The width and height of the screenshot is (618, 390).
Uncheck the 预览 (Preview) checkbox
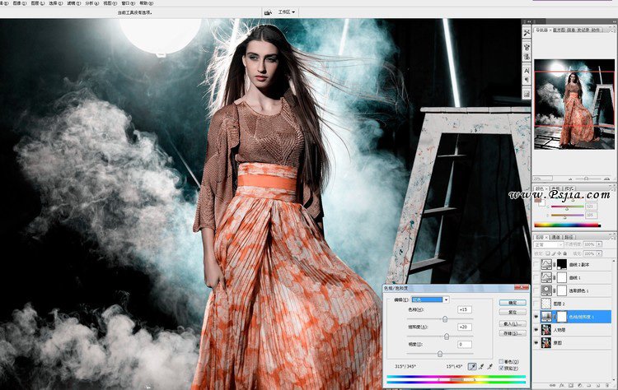[x=501, y=368]
